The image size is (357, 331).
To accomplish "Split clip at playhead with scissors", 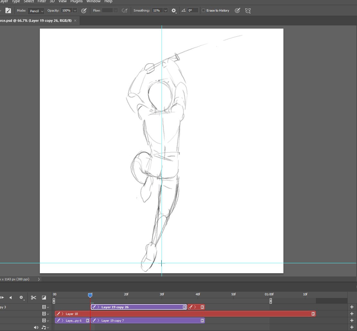I will point(33,298).
